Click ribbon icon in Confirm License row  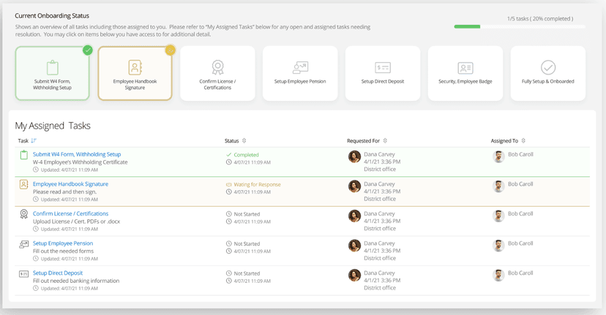click(24, 214)
